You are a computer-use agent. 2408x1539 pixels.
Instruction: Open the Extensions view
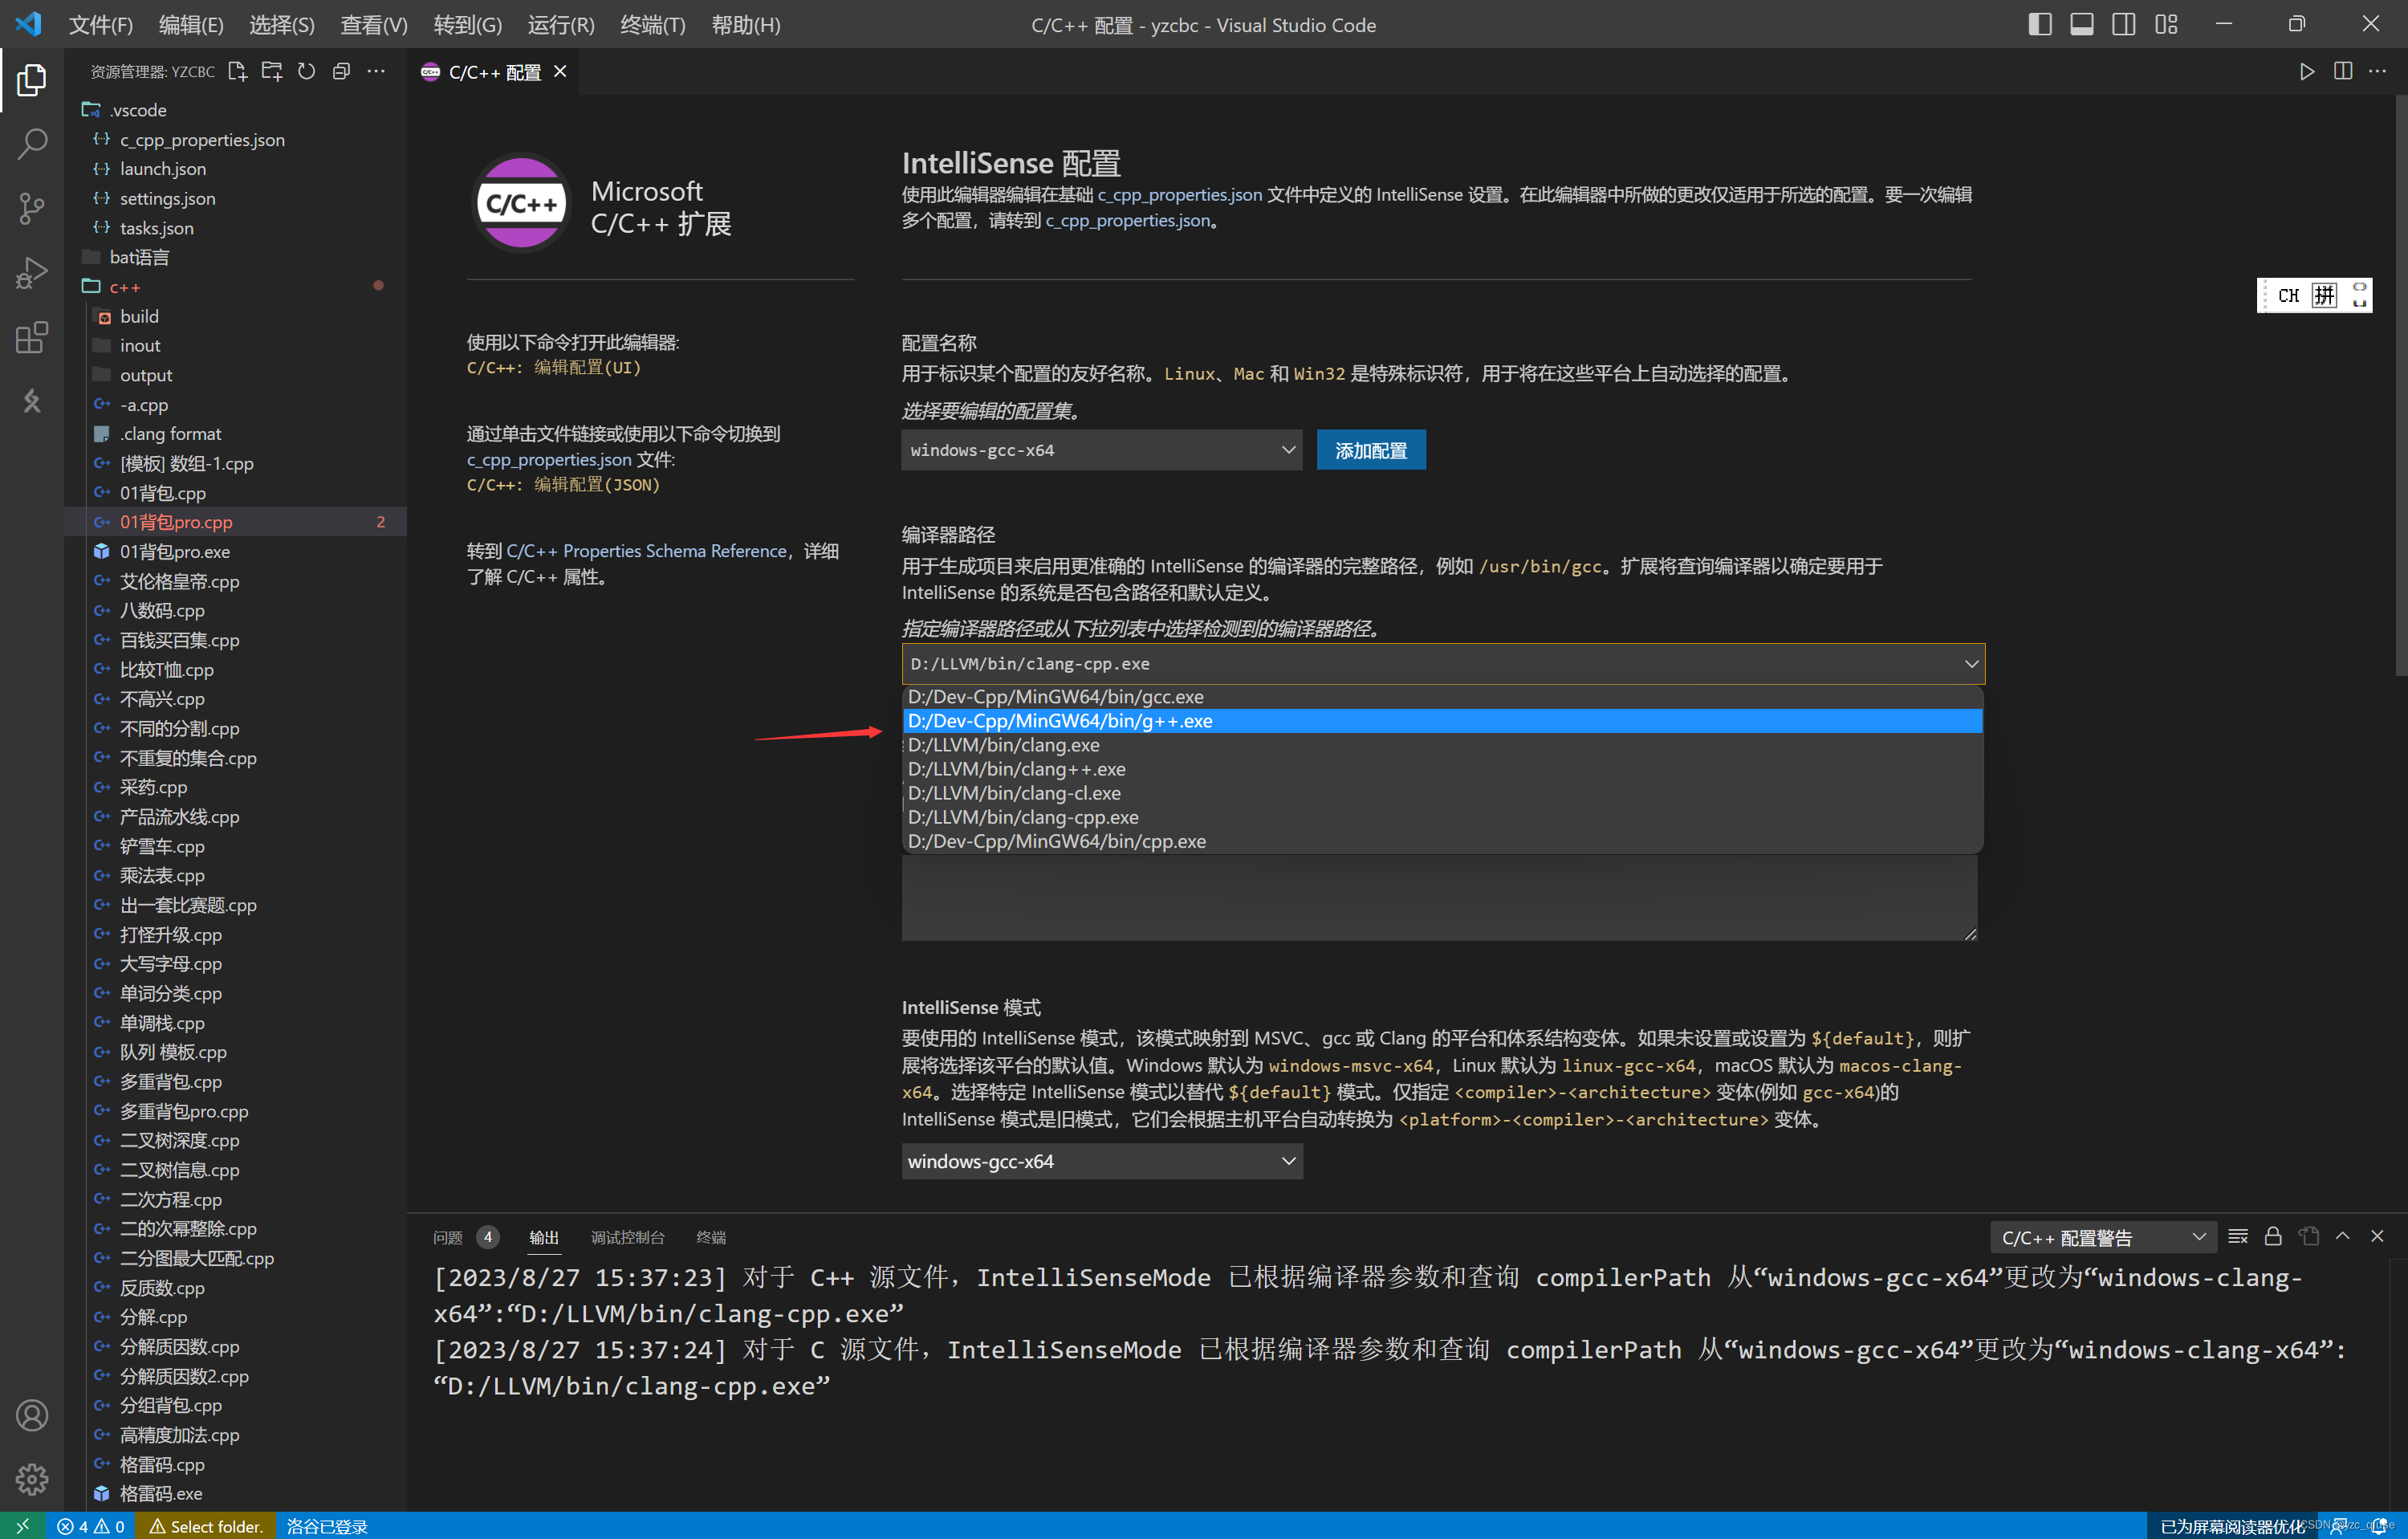pos(32,337)
